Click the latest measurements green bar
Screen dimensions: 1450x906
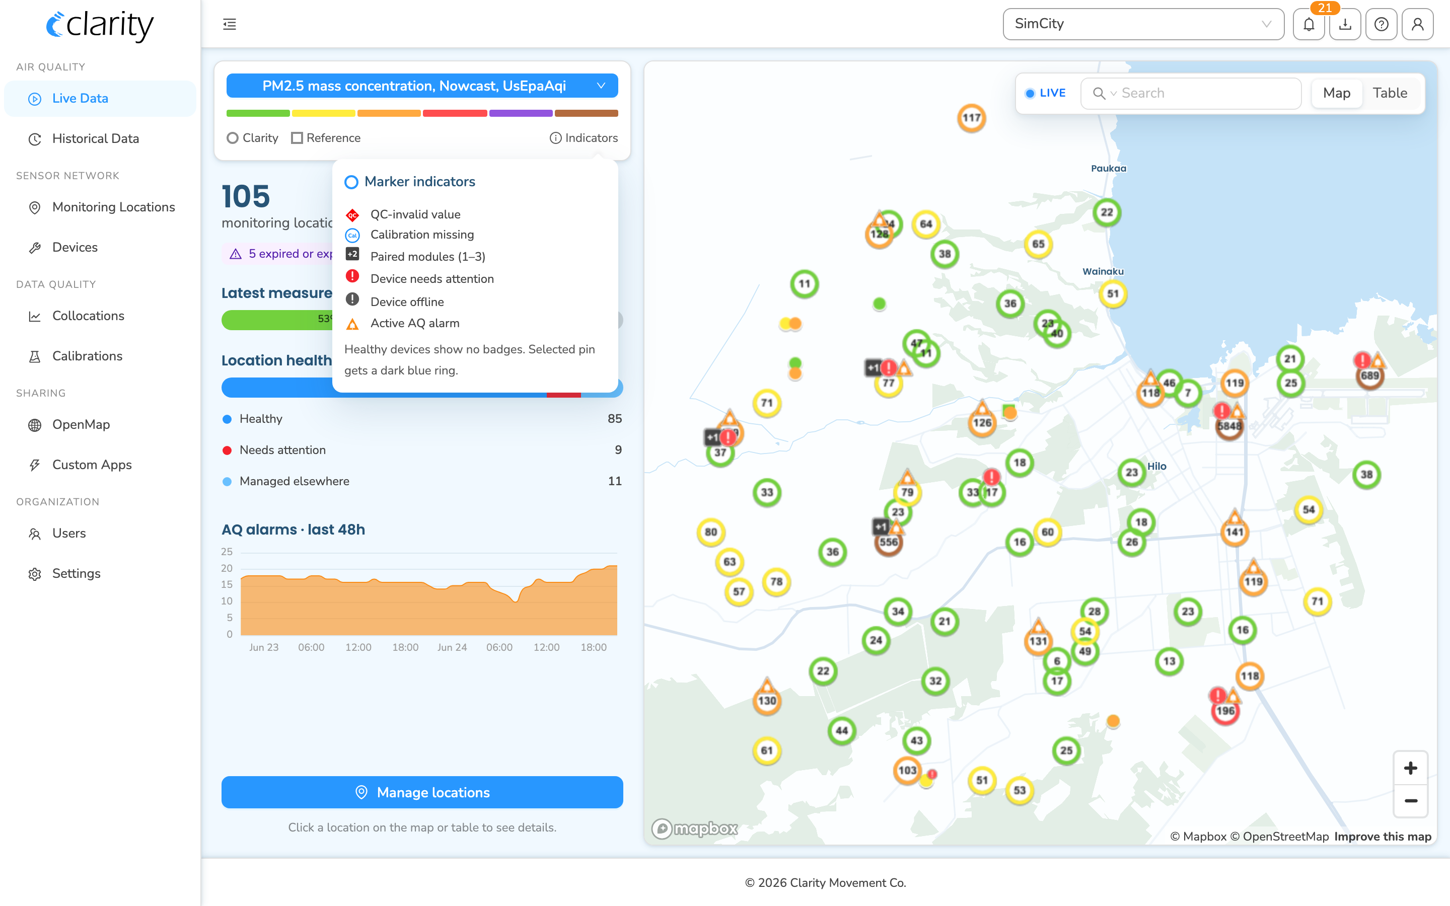[x=277, y=320]
